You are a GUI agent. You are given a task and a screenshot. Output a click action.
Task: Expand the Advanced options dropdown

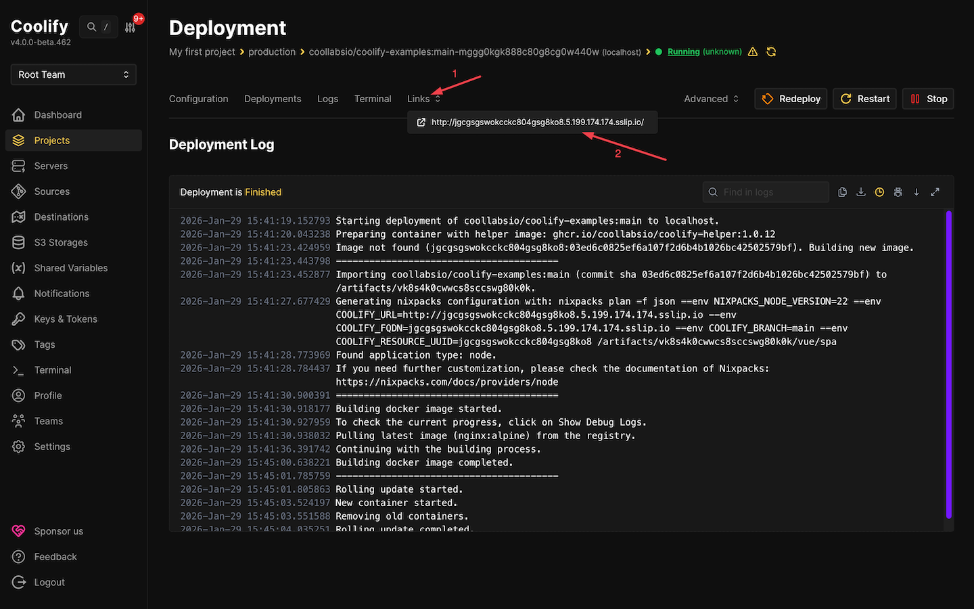click(x=710, y=98)
